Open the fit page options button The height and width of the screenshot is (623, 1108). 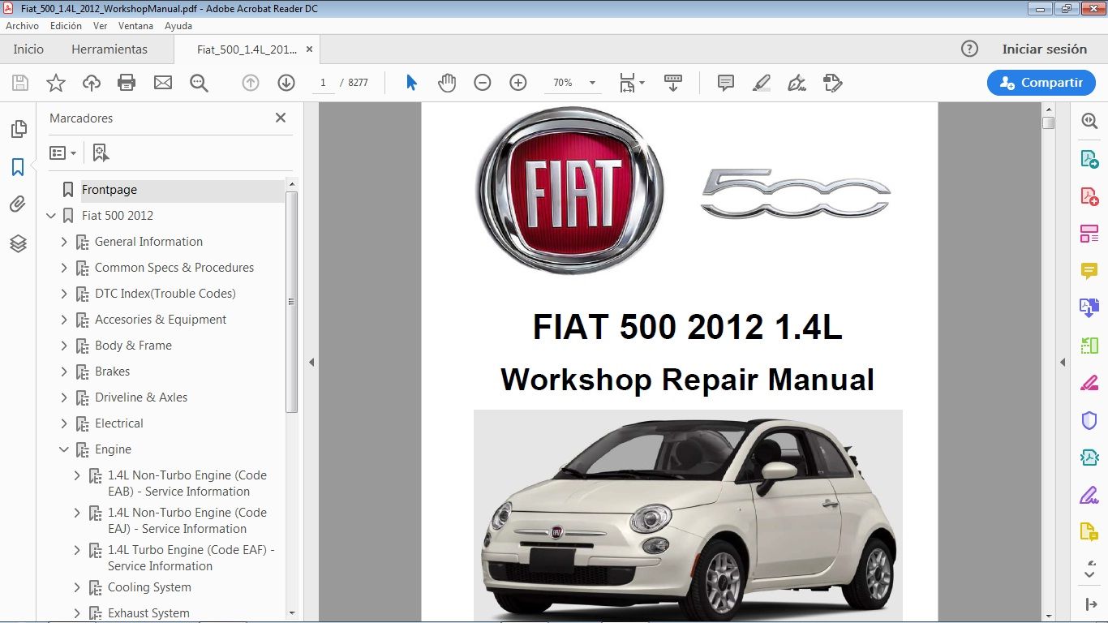coord(632,83)
